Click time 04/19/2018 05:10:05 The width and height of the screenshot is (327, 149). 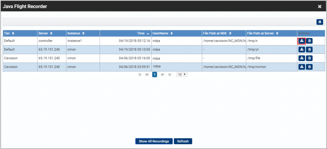click(x=134, y=49)
